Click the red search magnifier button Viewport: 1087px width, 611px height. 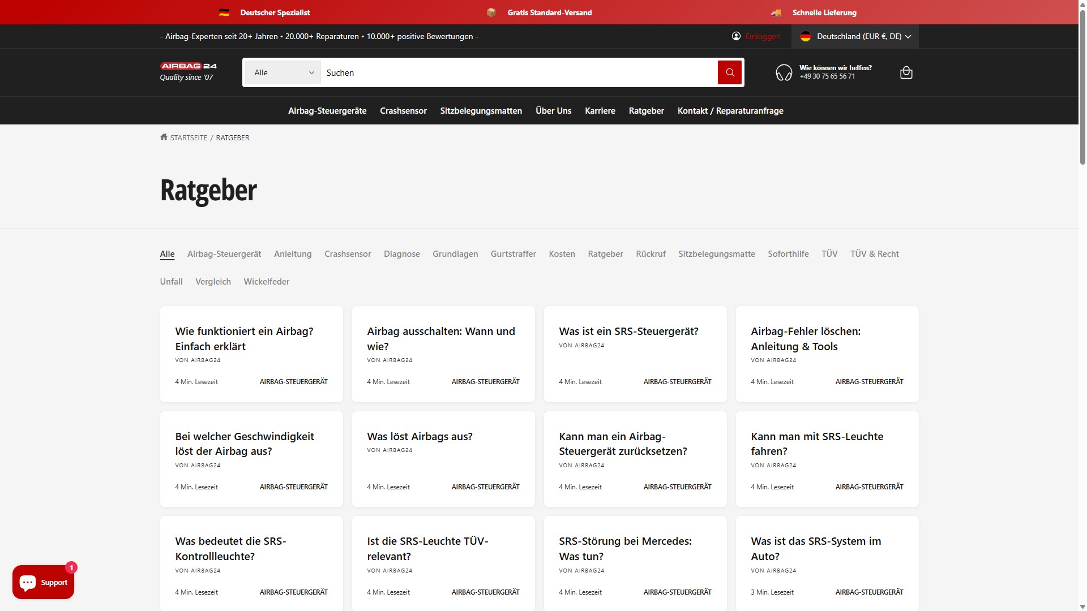click(x=729, y=72)
